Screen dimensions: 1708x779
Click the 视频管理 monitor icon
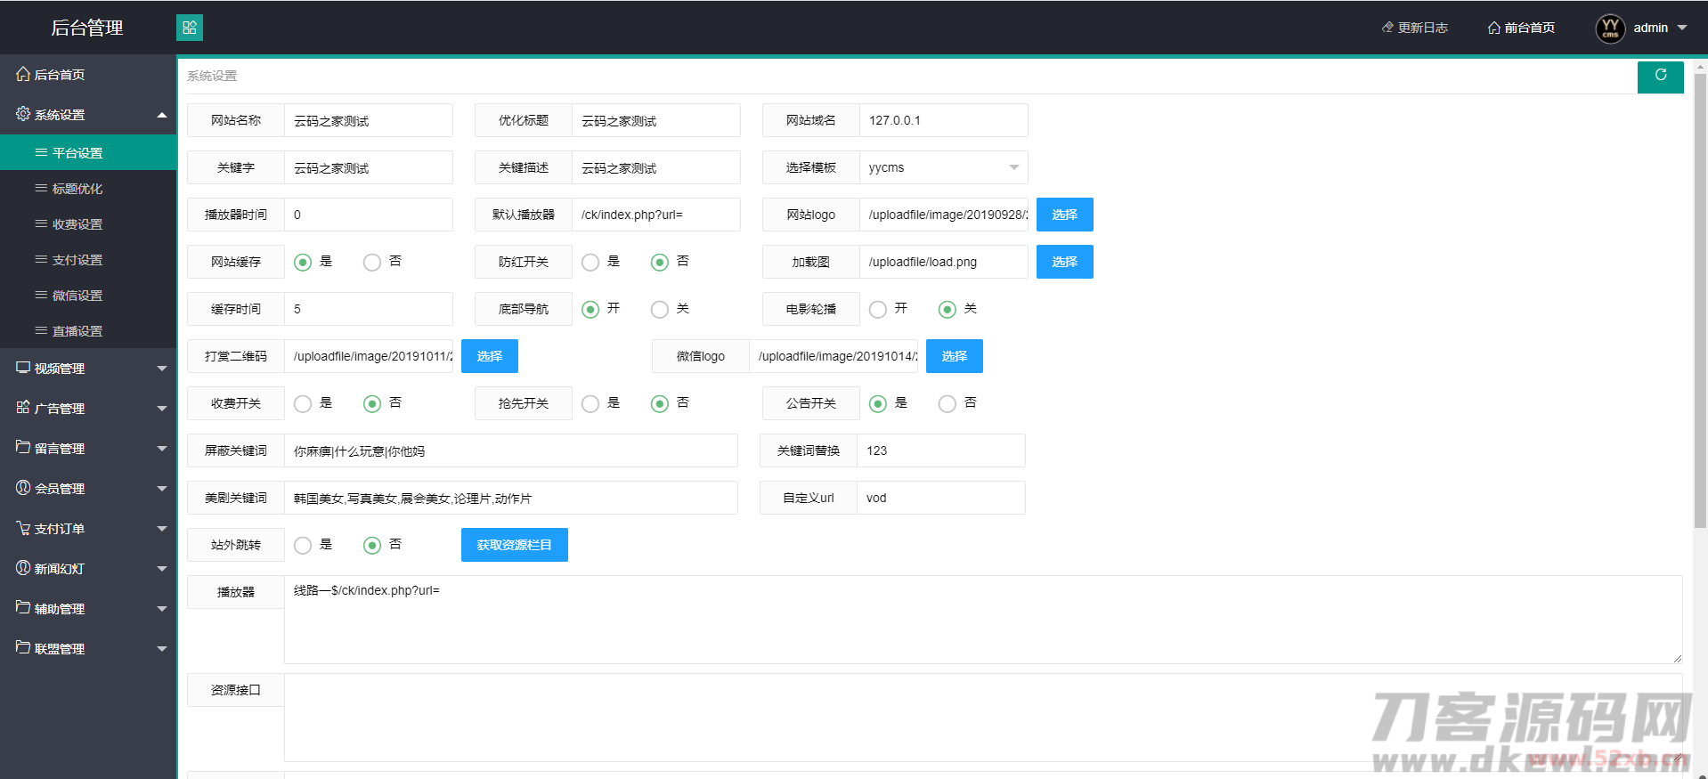click(x=23, y=368)
